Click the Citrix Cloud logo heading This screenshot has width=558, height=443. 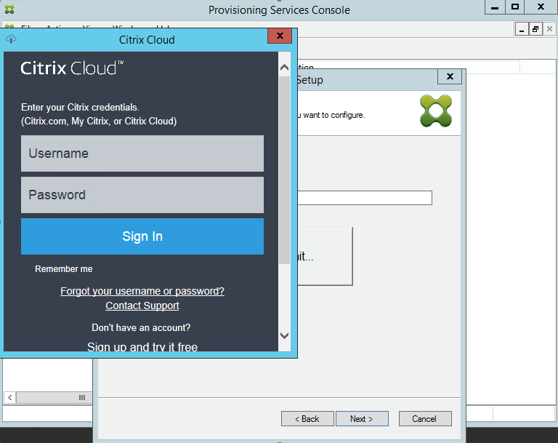pyautogui.click(x=72, y=68)
